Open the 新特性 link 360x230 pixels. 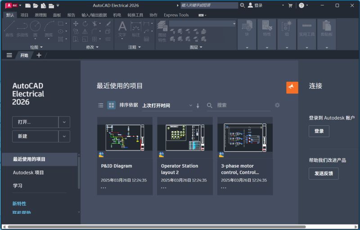point(19,203)
